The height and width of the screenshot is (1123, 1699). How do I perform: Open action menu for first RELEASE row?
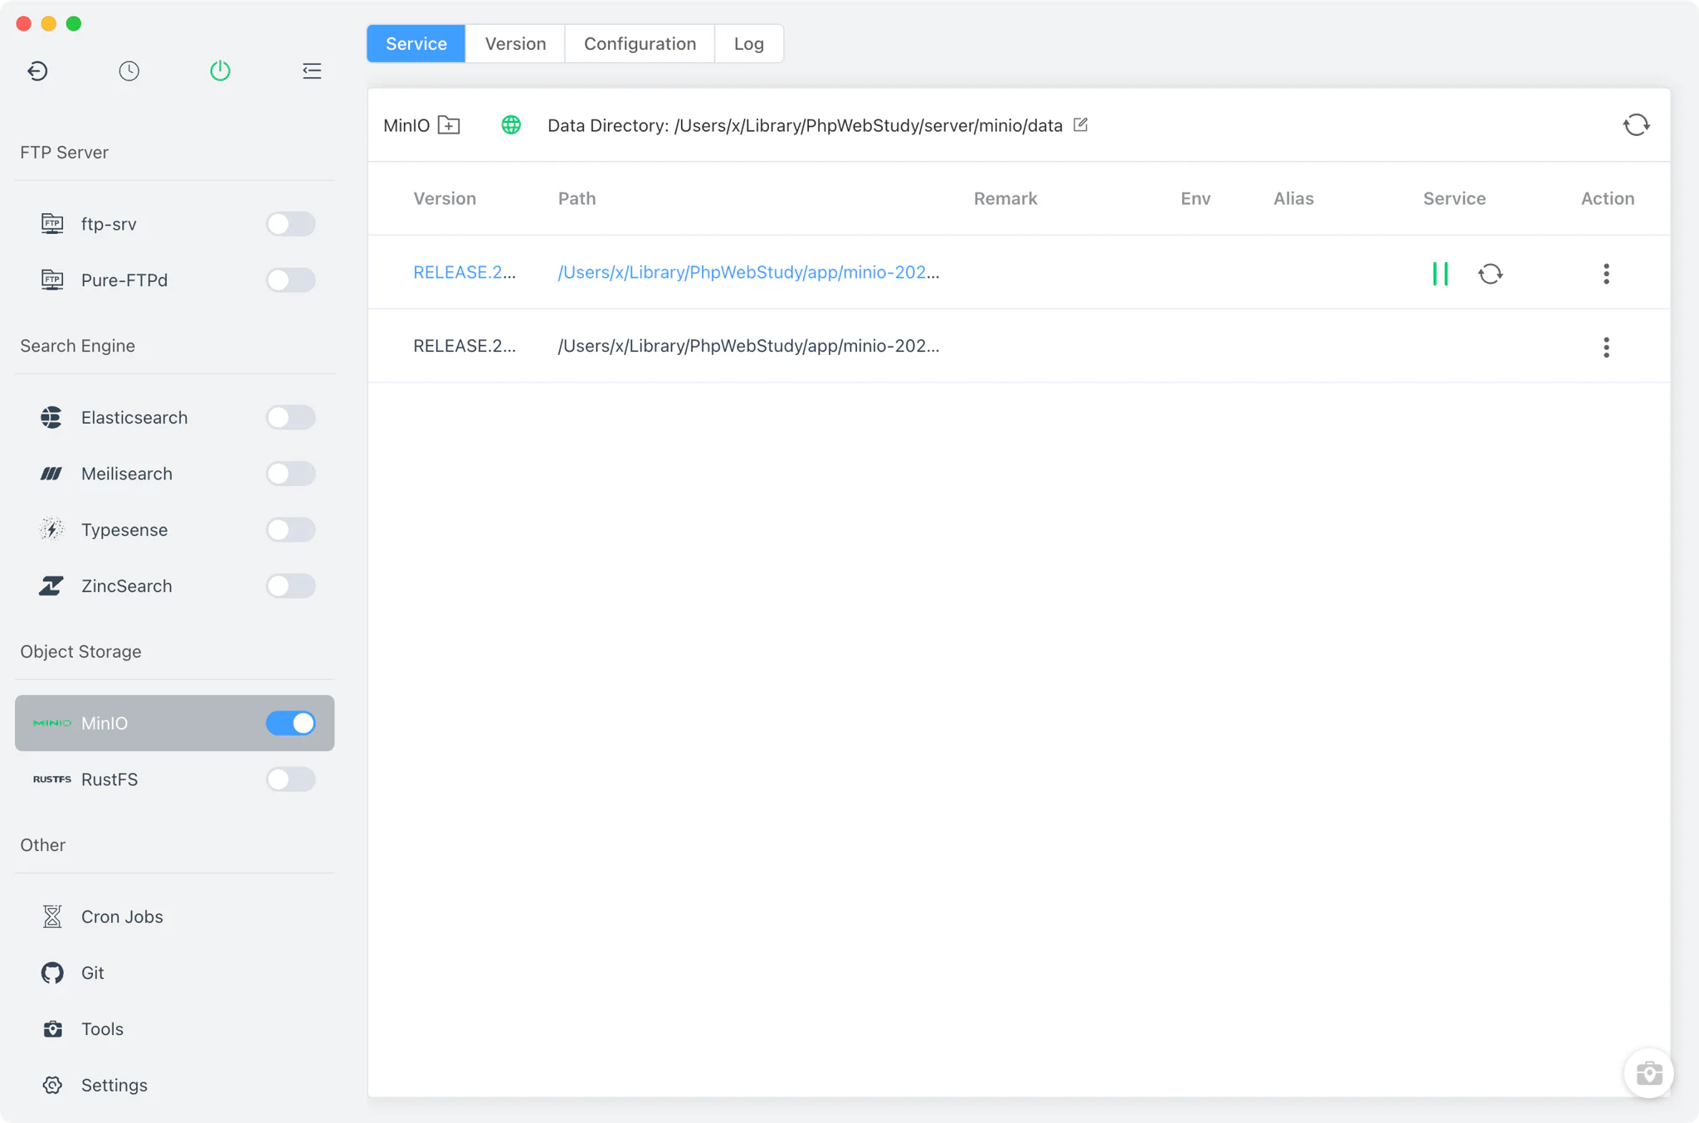point(1606,274)
